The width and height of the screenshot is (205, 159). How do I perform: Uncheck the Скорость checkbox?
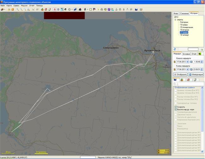coord(176,107)
